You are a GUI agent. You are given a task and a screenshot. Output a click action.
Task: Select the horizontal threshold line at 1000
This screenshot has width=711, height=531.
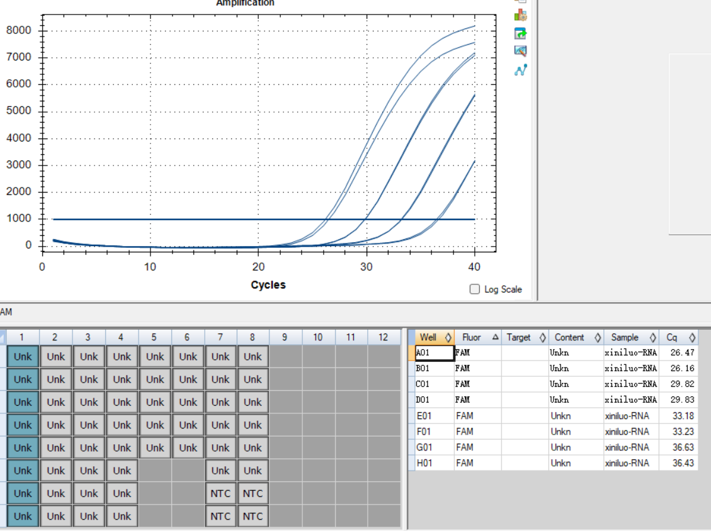264,220
